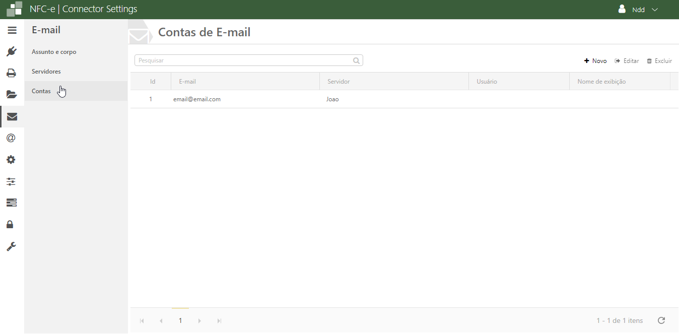Select the envelope E-mail sidebar icon

(x=12, y=116)
